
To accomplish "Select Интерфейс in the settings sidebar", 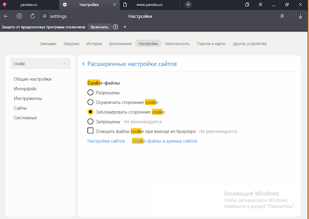I will coord(26,89).
